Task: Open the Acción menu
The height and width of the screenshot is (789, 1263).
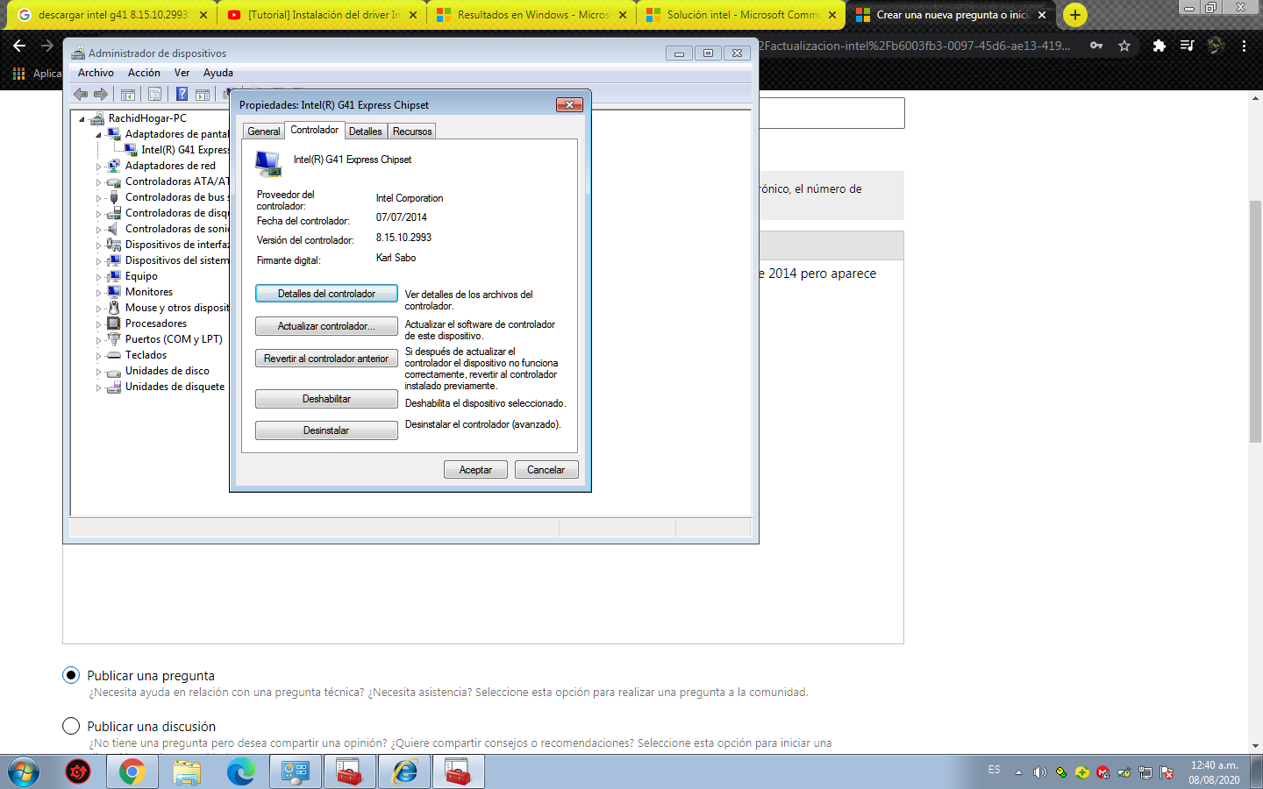Action: click(144, 73)
